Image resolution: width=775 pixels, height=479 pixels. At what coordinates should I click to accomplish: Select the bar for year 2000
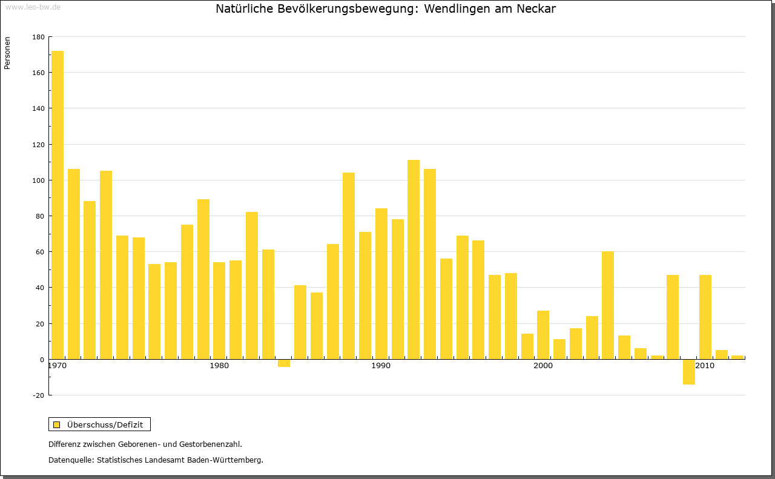[x=543, y=335]
